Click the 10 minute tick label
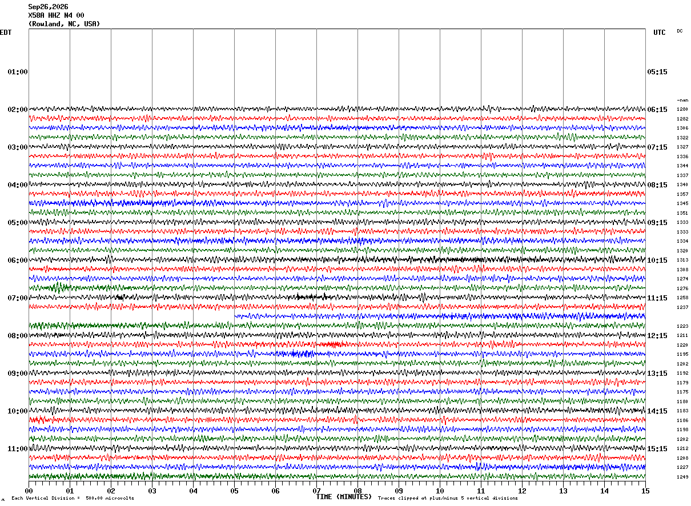This screenshot has width=691, height=506. coord(440,491)
